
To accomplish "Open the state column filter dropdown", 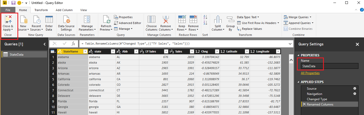I will pos(113,51).
